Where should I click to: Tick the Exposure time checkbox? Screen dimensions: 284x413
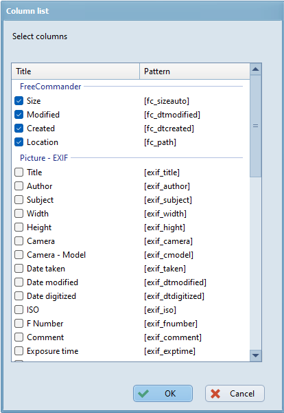click(x=19, y=351)
